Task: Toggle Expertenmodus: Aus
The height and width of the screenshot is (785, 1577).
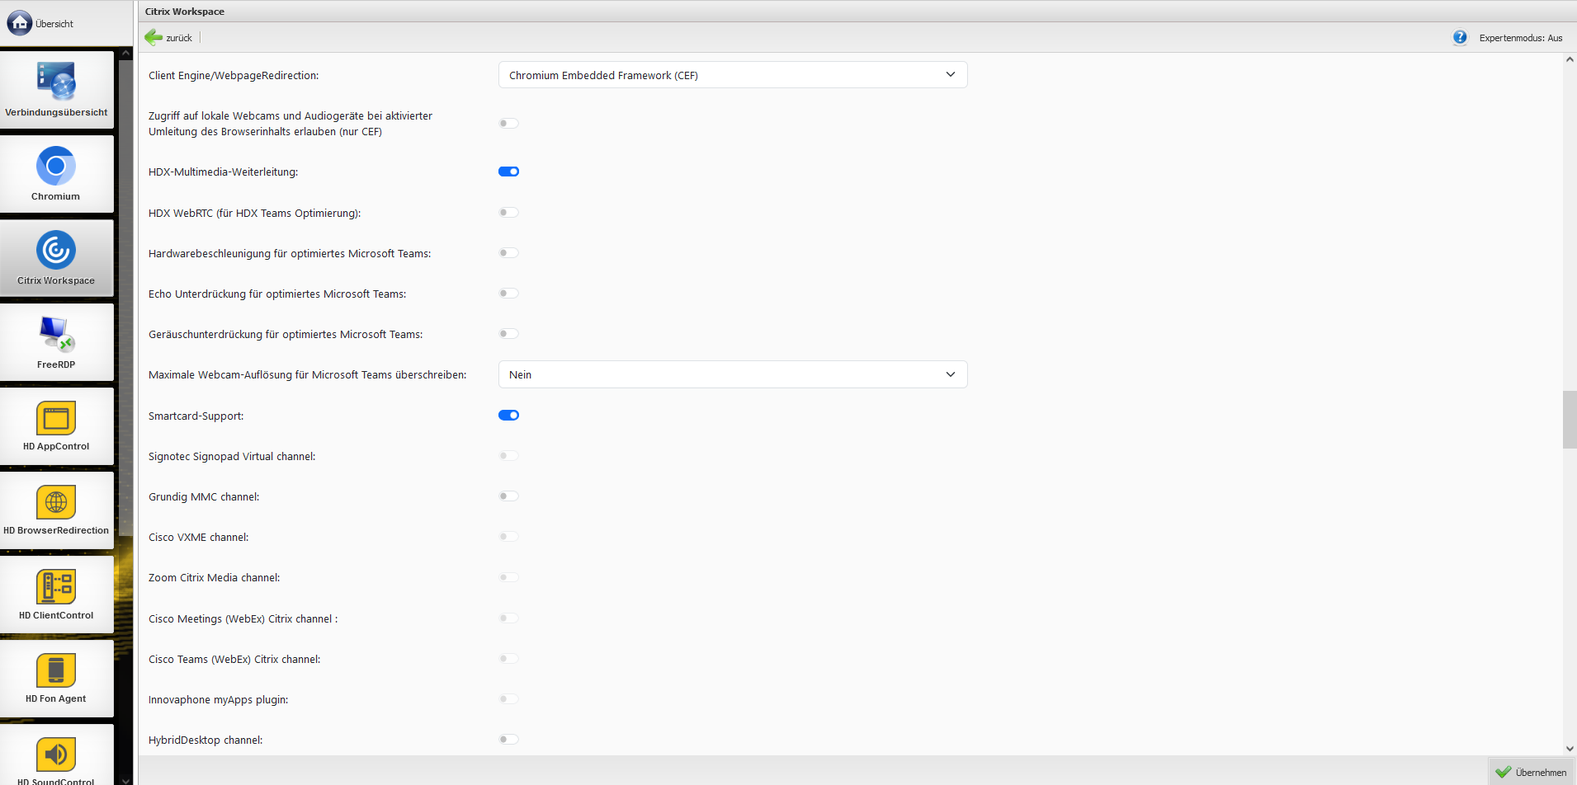Action: pos(1520,38)
